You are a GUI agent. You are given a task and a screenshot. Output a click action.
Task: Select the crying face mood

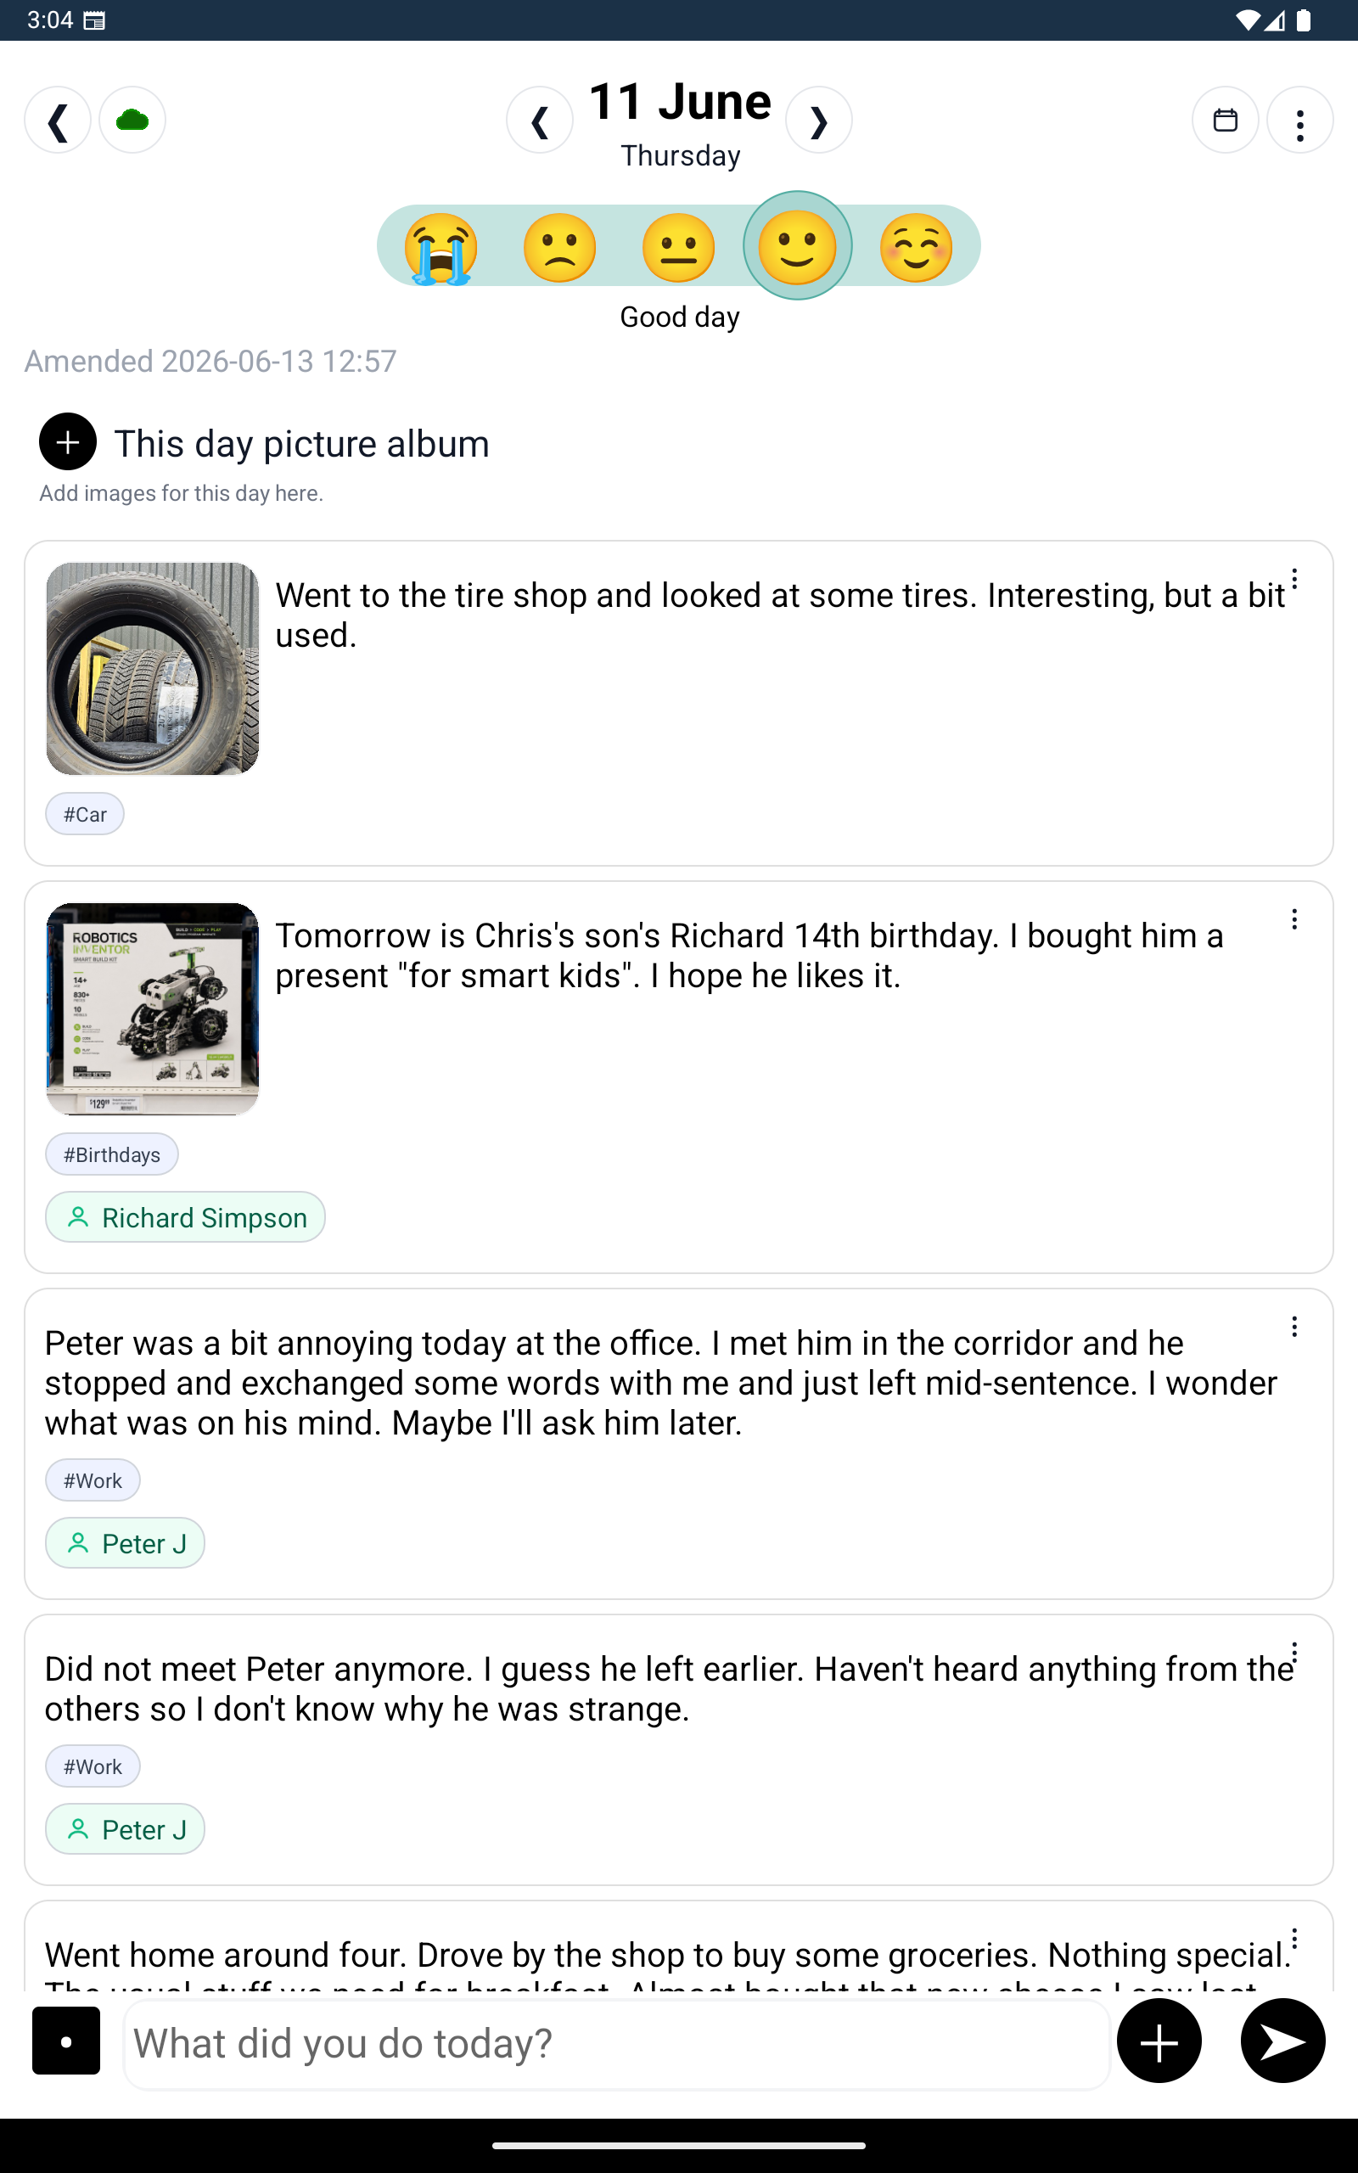click(x=441, y=247)
